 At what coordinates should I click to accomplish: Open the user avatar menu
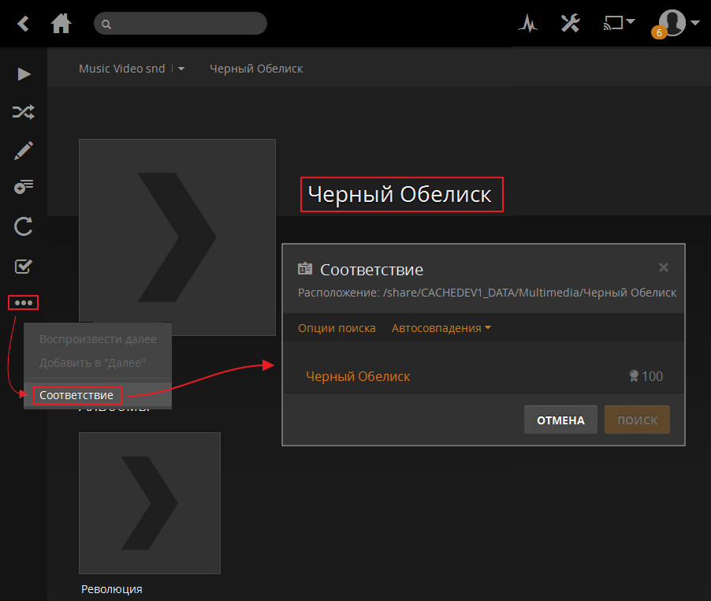click(x=679, y=22)
